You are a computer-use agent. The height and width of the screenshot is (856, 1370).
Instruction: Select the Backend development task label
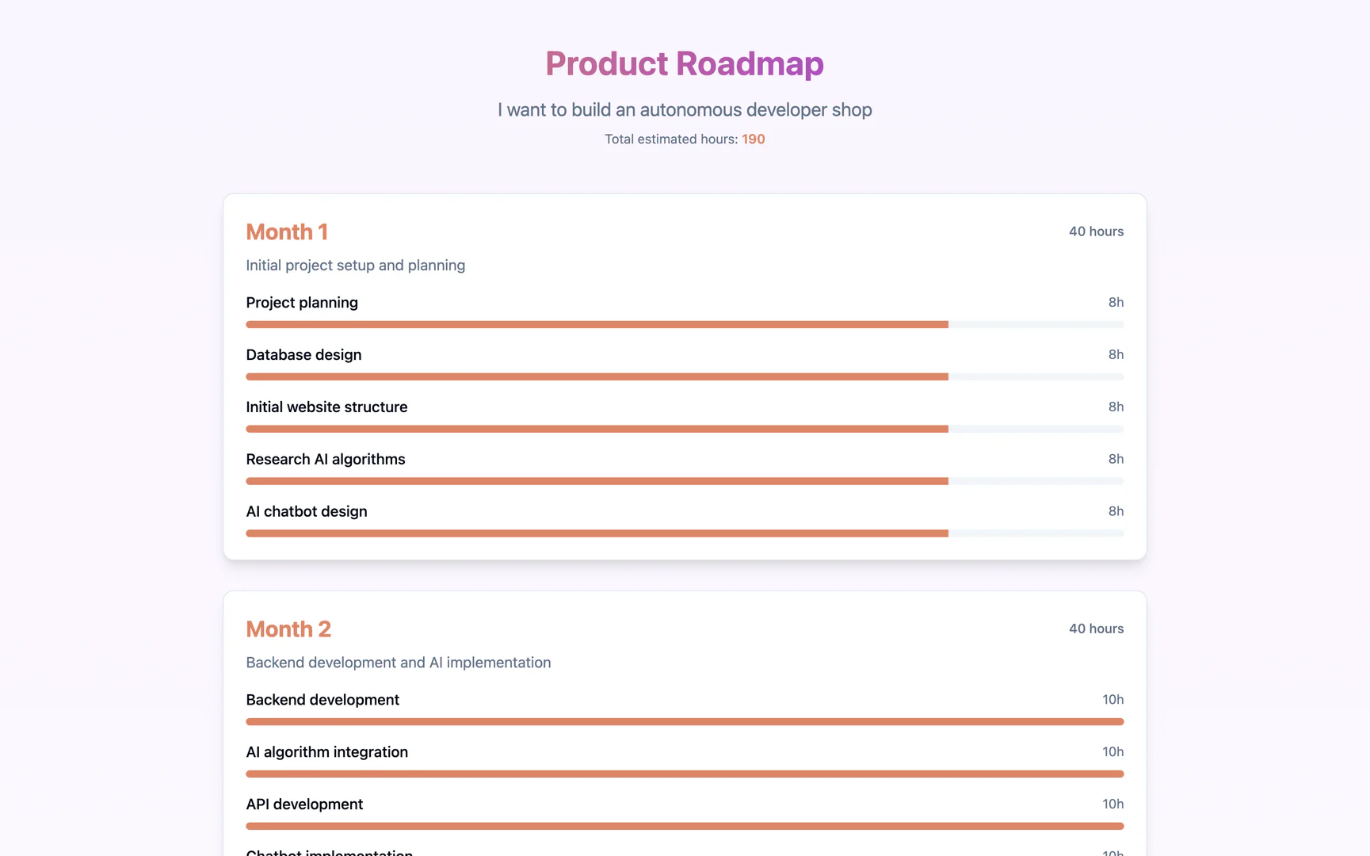[x=322, y=700]
